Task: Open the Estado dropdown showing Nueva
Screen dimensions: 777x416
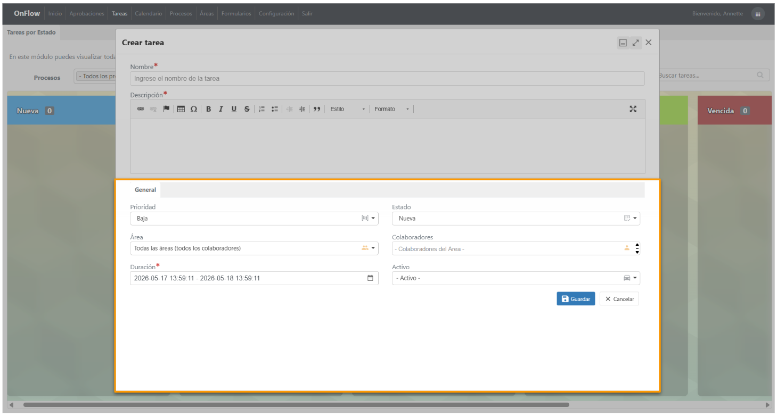Action: point(516,218)
